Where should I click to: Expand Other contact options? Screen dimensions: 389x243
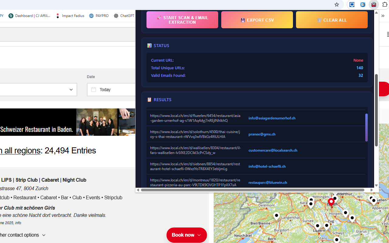coord(23,235)
